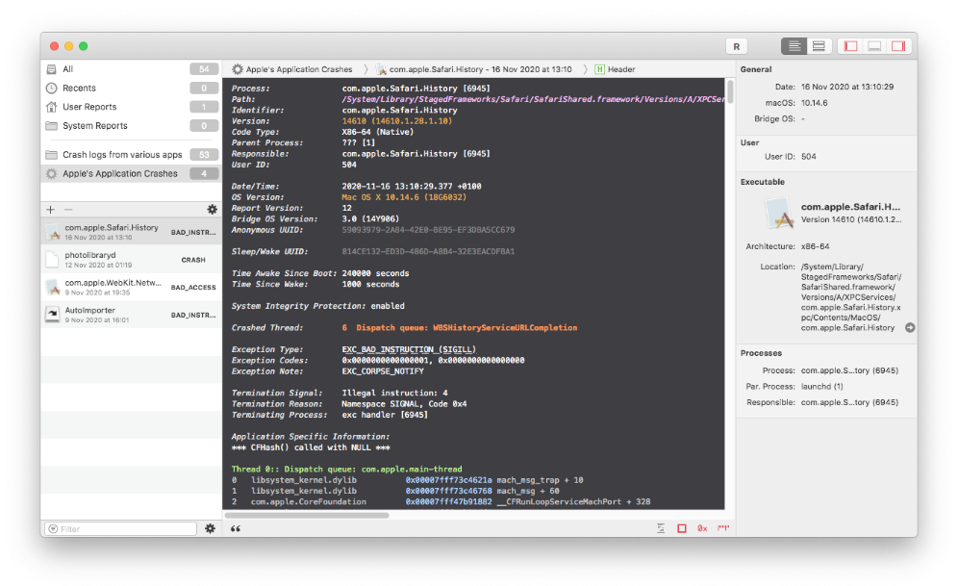The height and width of the screenshot is (586, 958).
Task: Click the red square icon in bottom bar
Action: 682,528
